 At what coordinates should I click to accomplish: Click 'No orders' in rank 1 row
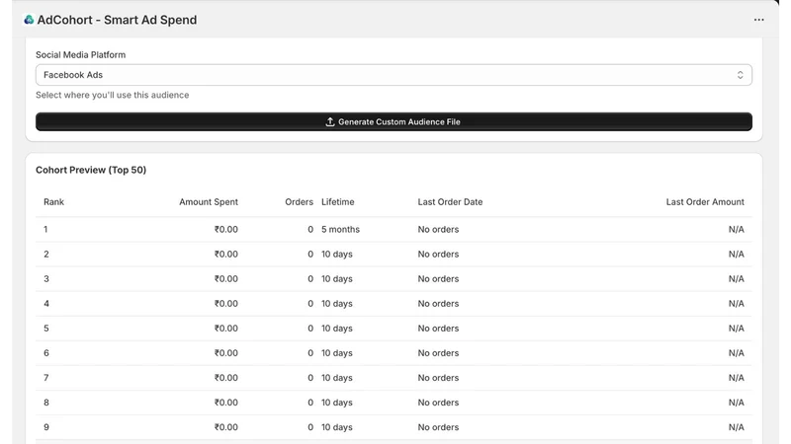[438, 230]
